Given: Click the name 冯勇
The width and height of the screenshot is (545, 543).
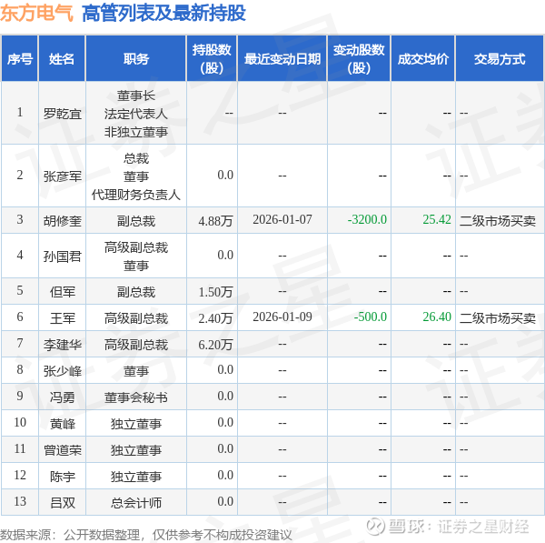Looking at the screenshot, I should pyautogui.click(x=62, y=397).
